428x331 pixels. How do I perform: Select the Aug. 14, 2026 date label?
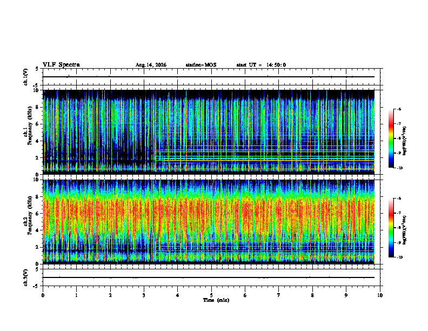[151, 65]
